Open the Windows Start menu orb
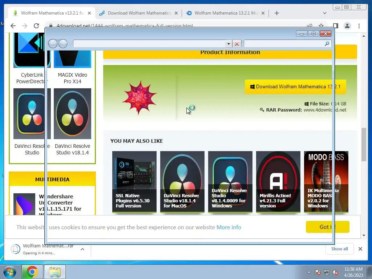 [x=9, y=272]
